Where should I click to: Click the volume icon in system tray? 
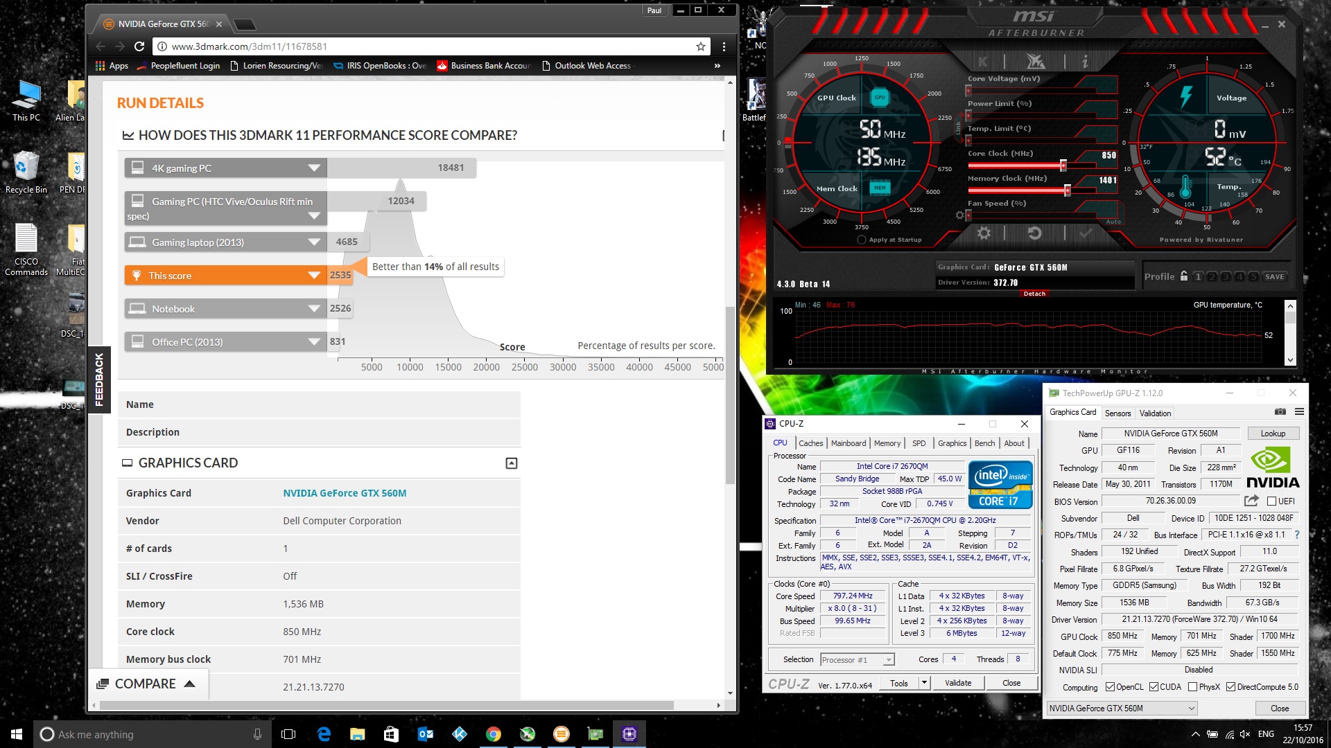point(1245,734)
